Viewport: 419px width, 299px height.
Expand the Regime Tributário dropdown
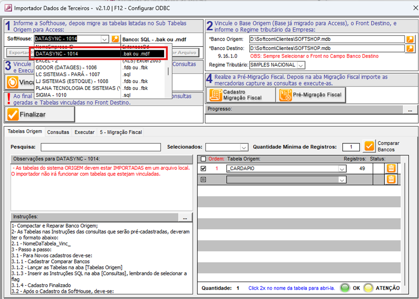(301, 65)
